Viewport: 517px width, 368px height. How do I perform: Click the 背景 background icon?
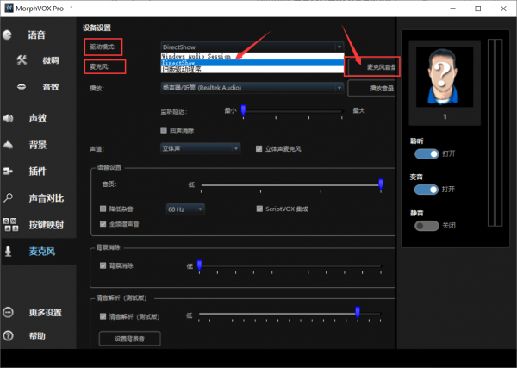(x=8, y=145)
